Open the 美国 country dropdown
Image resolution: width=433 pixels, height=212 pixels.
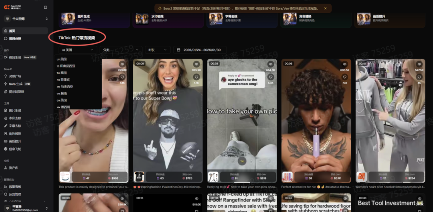[x=78, y=50]
